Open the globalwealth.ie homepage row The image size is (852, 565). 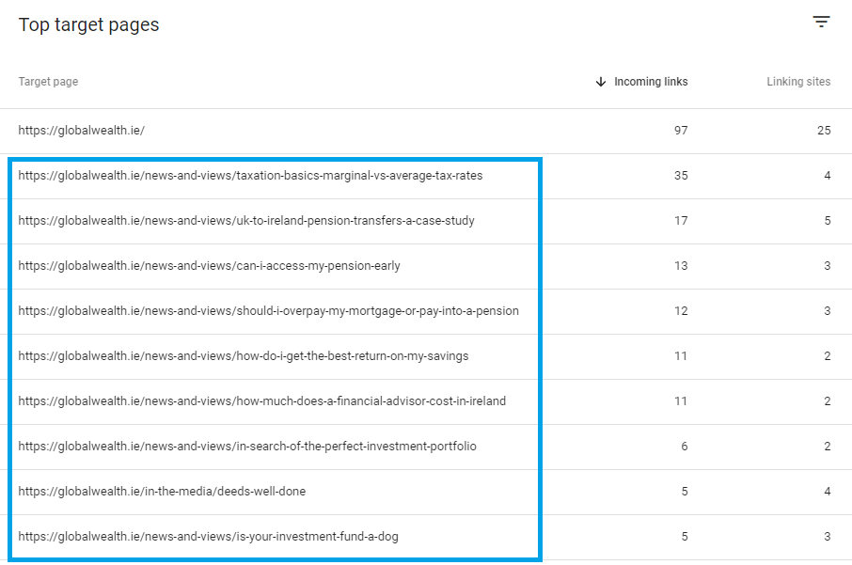(x=82, y=131)
